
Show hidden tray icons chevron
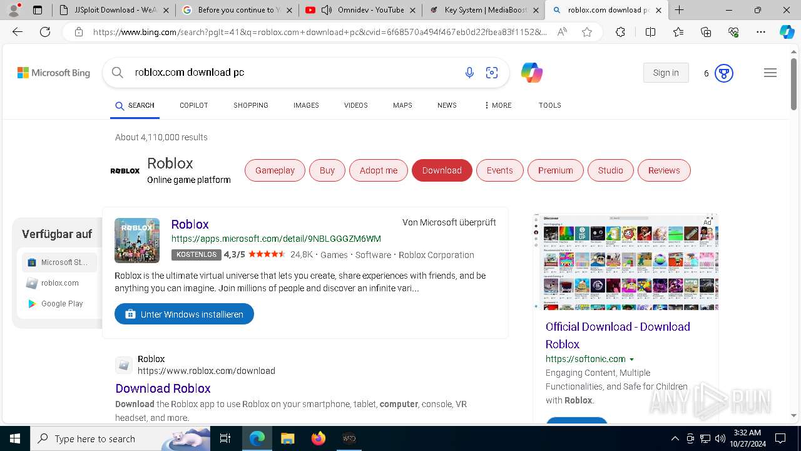(x=675, y=438)
